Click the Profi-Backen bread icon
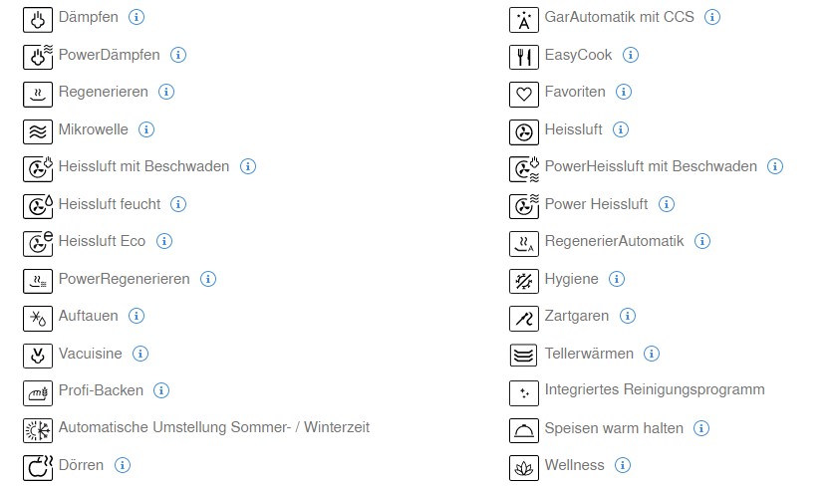Screen dimensions: 832x488 [38, 393]
